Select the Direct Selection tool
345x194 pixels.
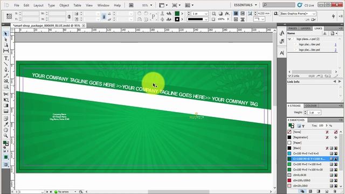[x=6, y=39]
